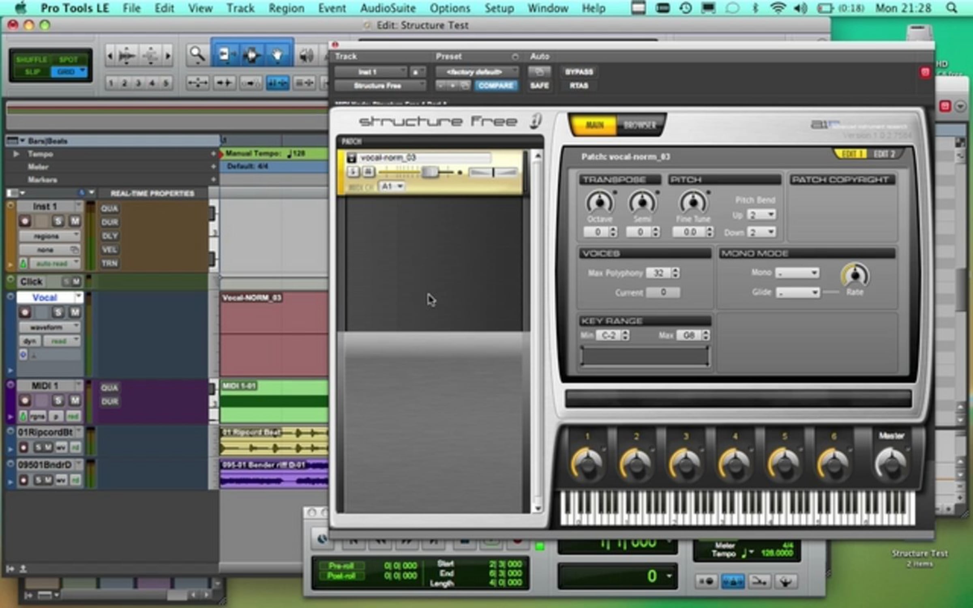Viewport: 973px width, 608px height.
Task: Switch to the BROWSER tab
Action: pos(639,125)
